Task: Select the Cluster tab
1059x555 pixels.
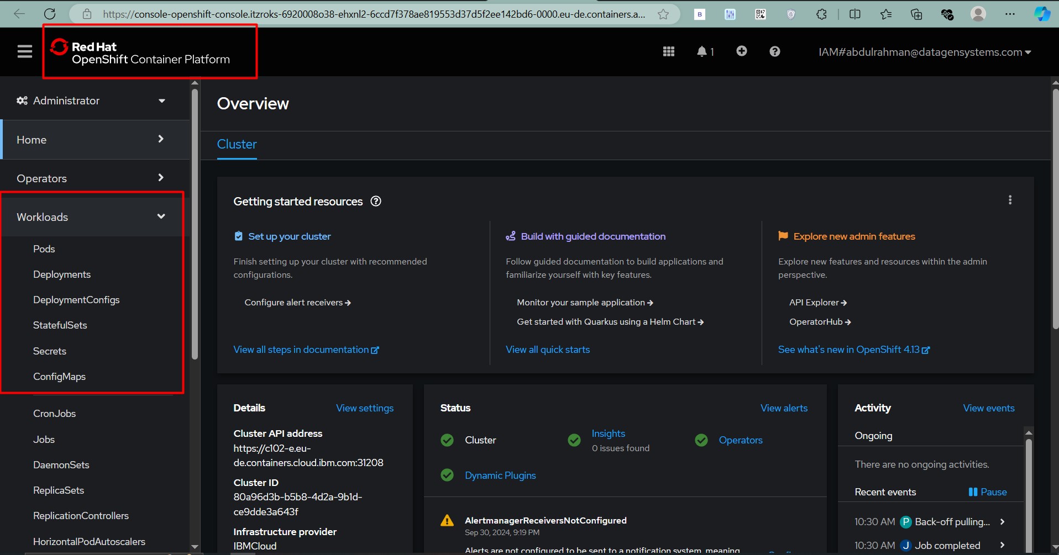Action: 237,145
